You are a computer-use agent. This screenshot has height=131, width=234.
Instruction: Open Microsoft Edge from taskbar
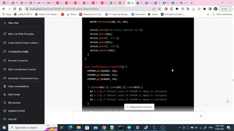70,128
